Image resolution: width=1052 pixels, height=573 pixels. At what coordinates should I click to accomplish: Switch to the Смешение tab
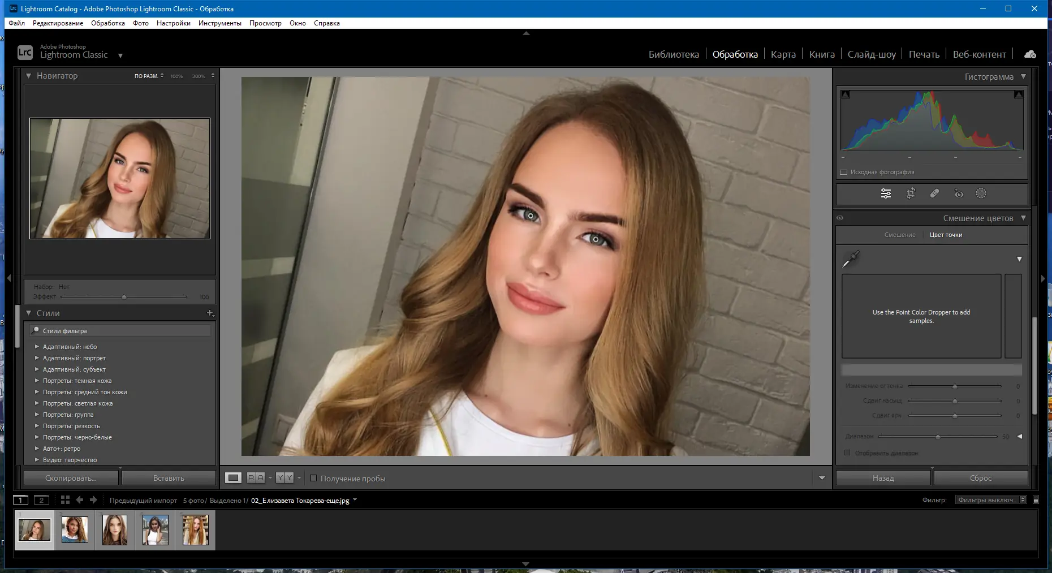pos(900,235)
